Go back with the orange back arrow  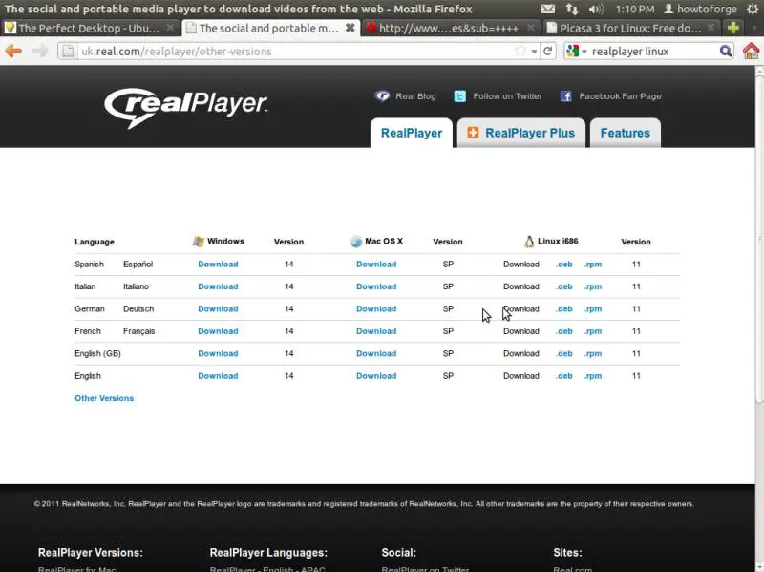coord(13,51)
